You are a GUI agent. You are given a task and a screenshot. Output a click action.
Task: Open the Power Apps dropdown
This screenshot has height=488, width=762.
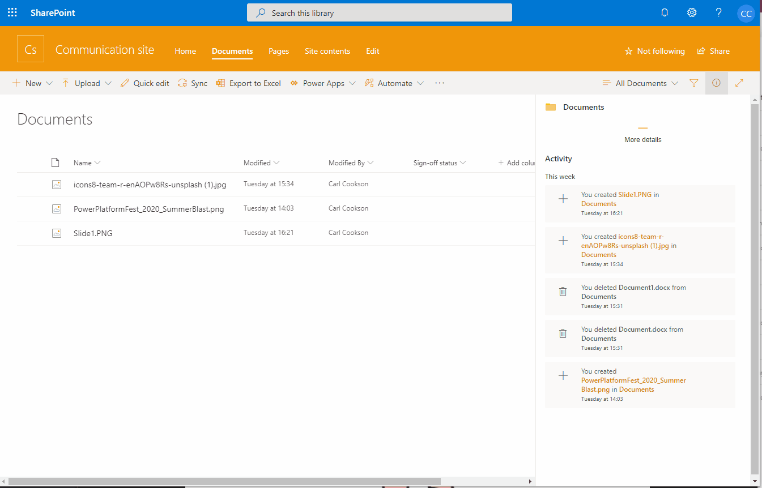(323, 83)
